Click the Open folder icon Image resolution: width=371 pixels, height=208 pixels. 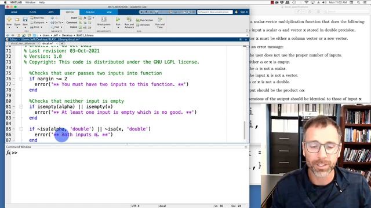click(17, 20)
